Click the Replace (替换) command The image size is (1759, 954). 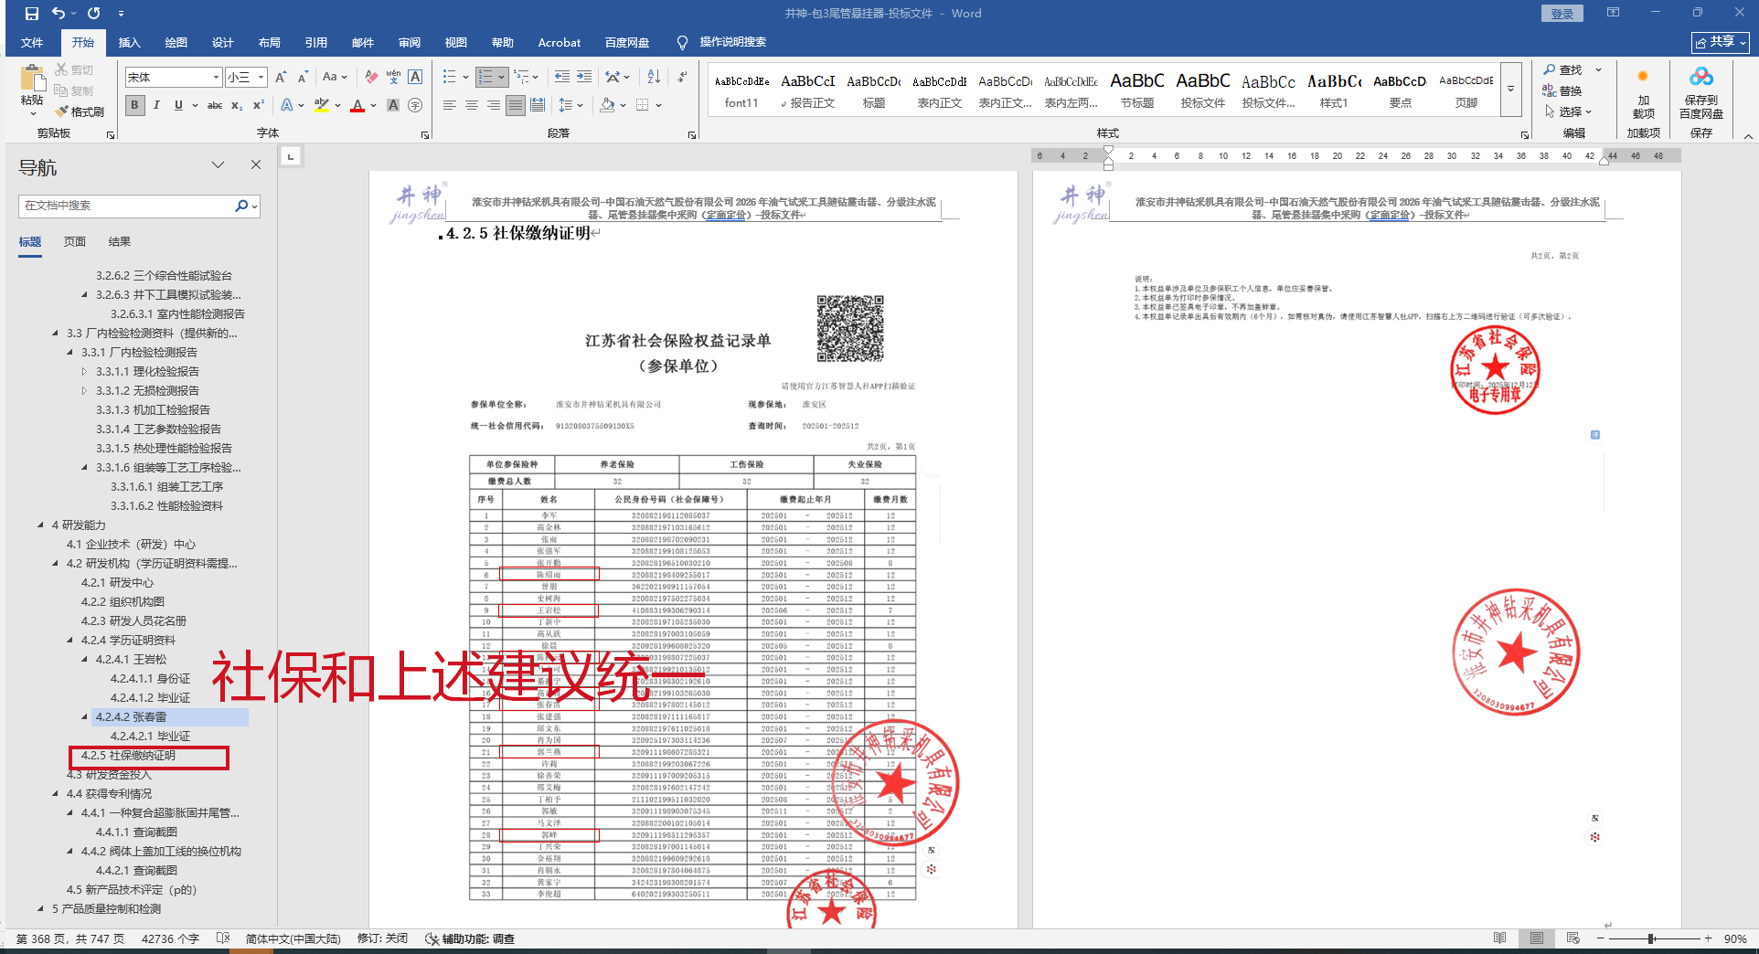point(1562,90)
